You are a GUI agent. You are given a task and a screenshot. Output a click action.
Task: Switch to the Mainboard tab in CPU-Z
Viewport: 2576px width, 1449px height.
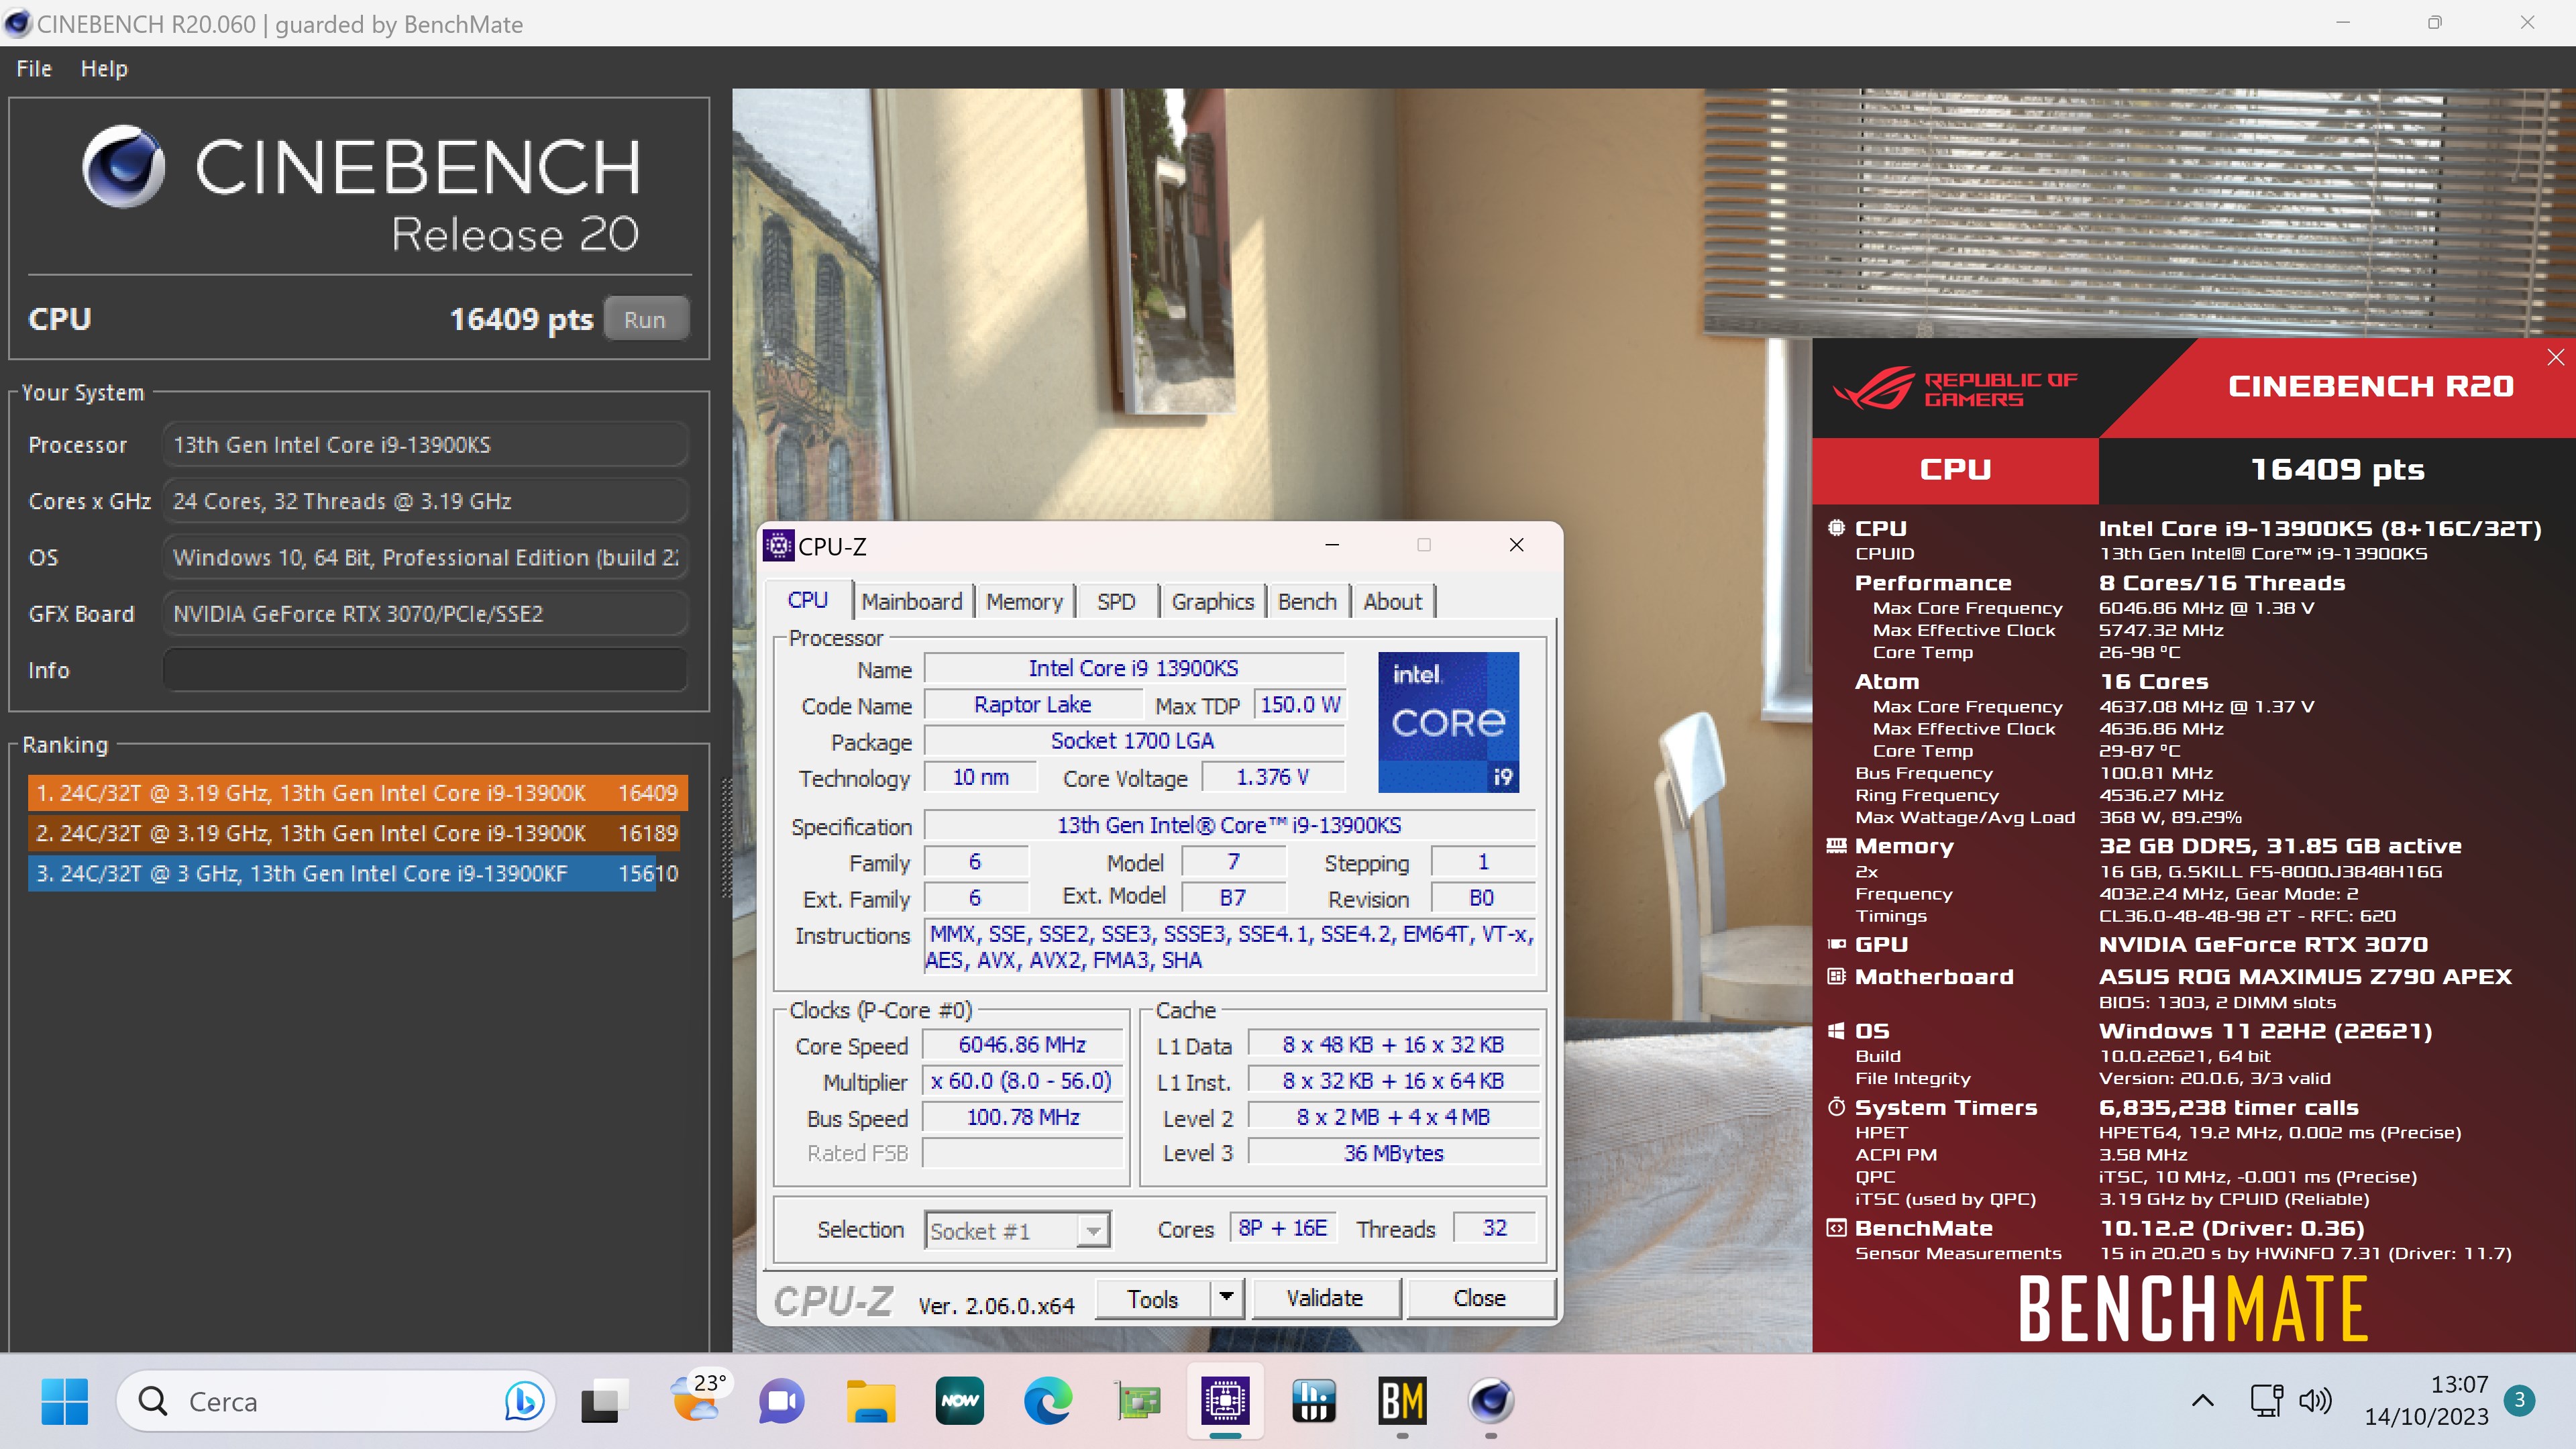[911, 601]
